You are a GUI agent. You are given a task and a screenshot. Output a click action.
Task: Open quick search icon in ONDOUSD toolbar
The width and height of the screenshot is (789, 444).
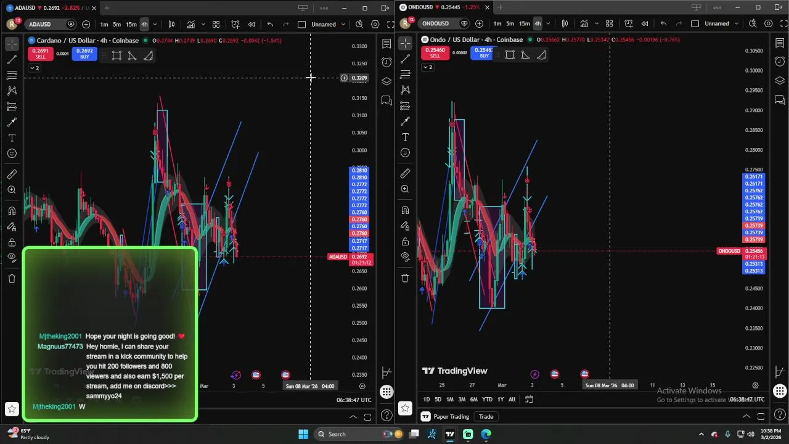753,23
